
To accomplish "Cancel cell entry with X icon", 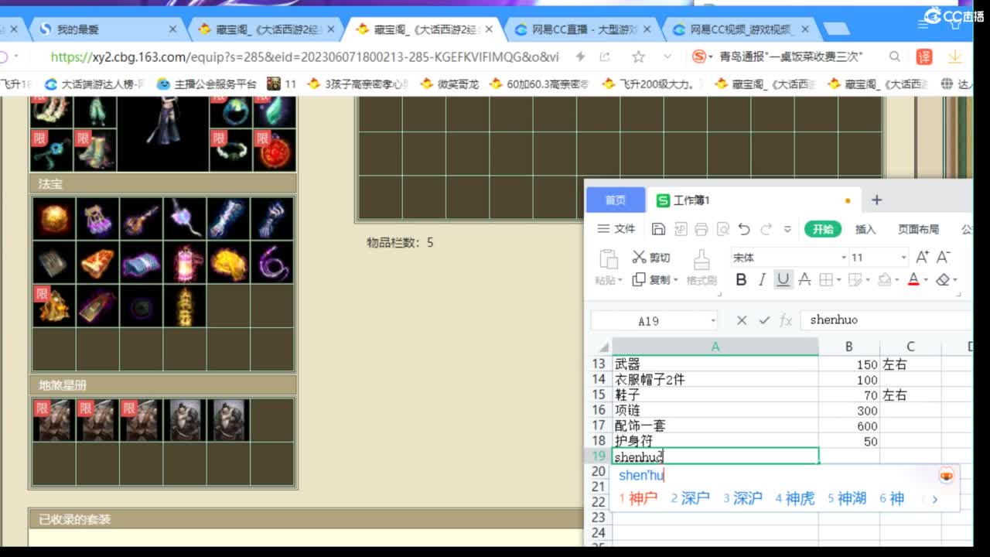I will (x=742, y=320).
